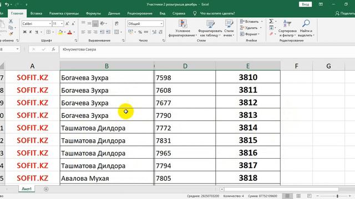Open the Общий number format dropdown
The height and width of the screenshot is (199, 355).
coord(161,24)
